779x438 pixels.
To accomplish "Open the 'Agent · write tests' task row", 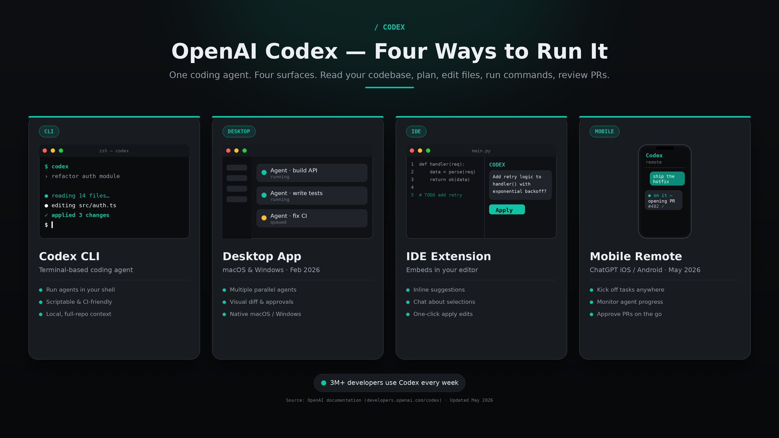I will pos(312,195).
